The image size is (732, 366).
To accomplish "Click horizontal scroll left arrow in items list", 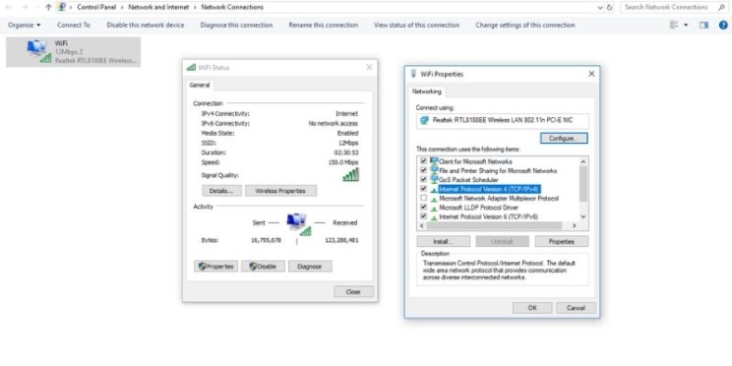I will 421,226.
